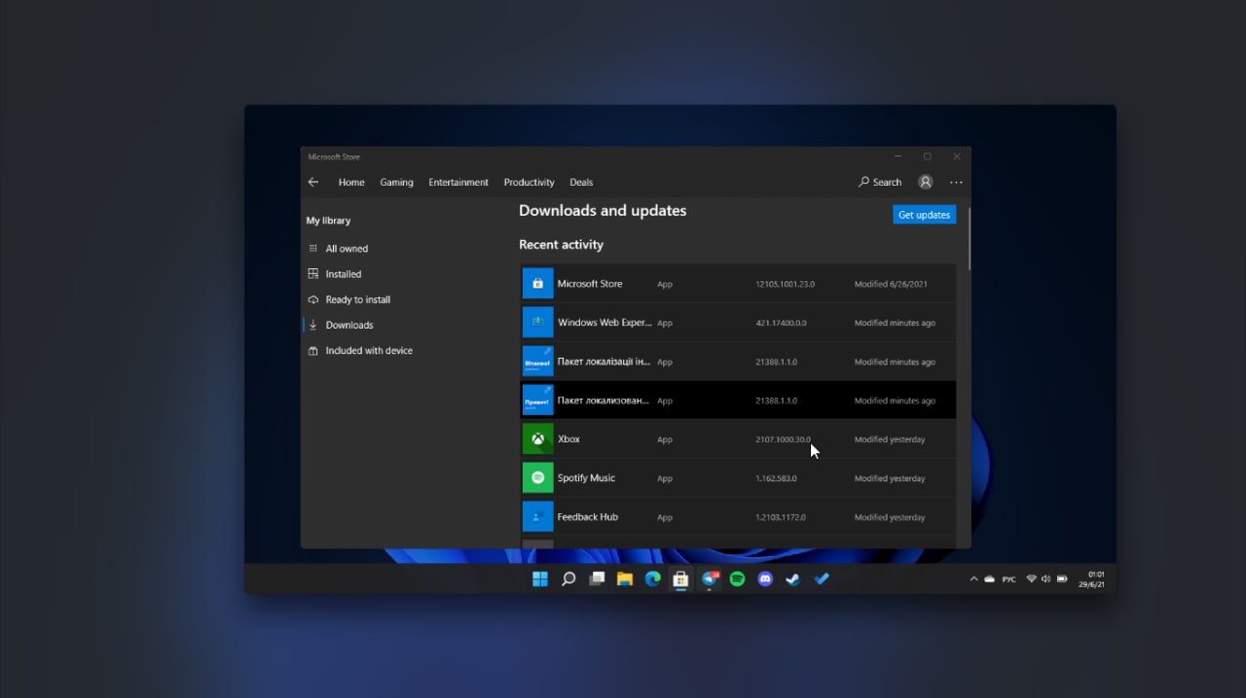Click version 12105.1001.23.0
1246x698 pixels.
tap(785, 284)
